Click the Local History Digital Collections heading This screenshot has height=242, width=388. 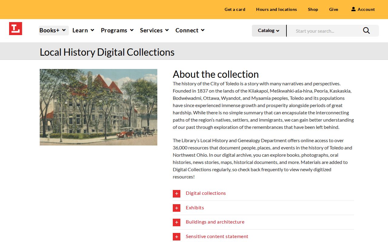pyautogui.click(x=107, y=52)
